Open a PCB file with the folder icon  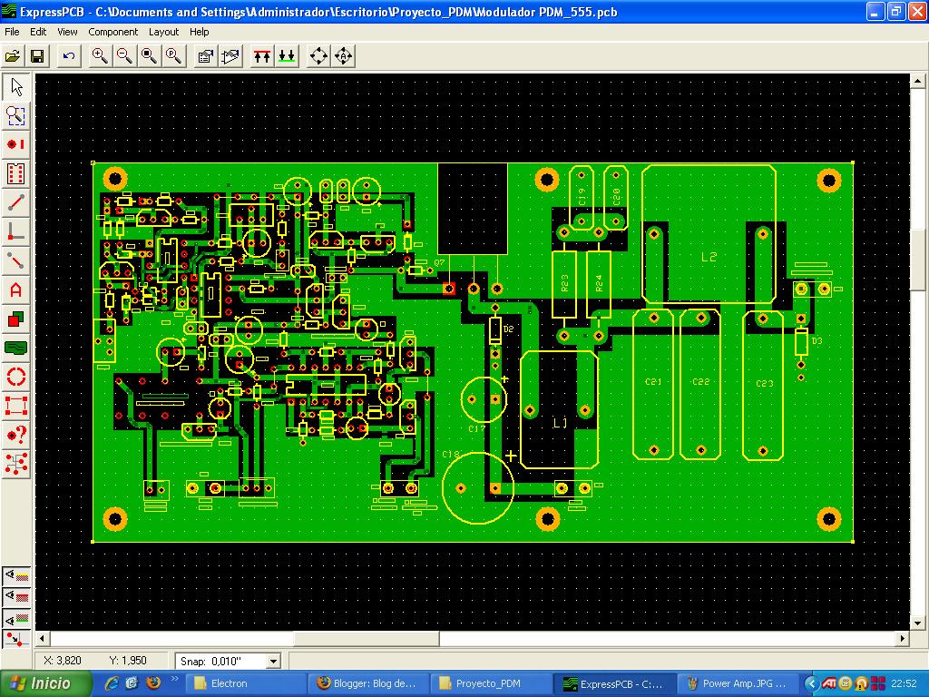[14, 55]
